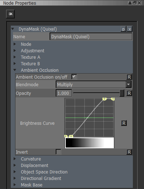
Task: Collapse the Ambient Occlusion section
Action: [x=15, y=70]
